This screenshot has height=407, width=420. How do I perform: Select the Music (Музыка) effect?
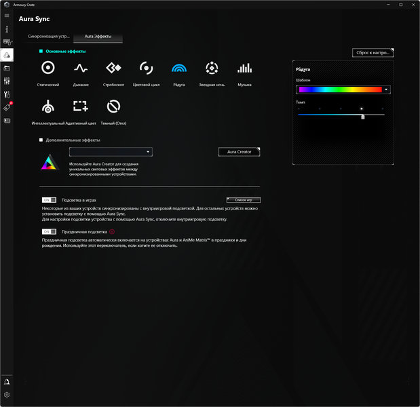pos(244,68)
